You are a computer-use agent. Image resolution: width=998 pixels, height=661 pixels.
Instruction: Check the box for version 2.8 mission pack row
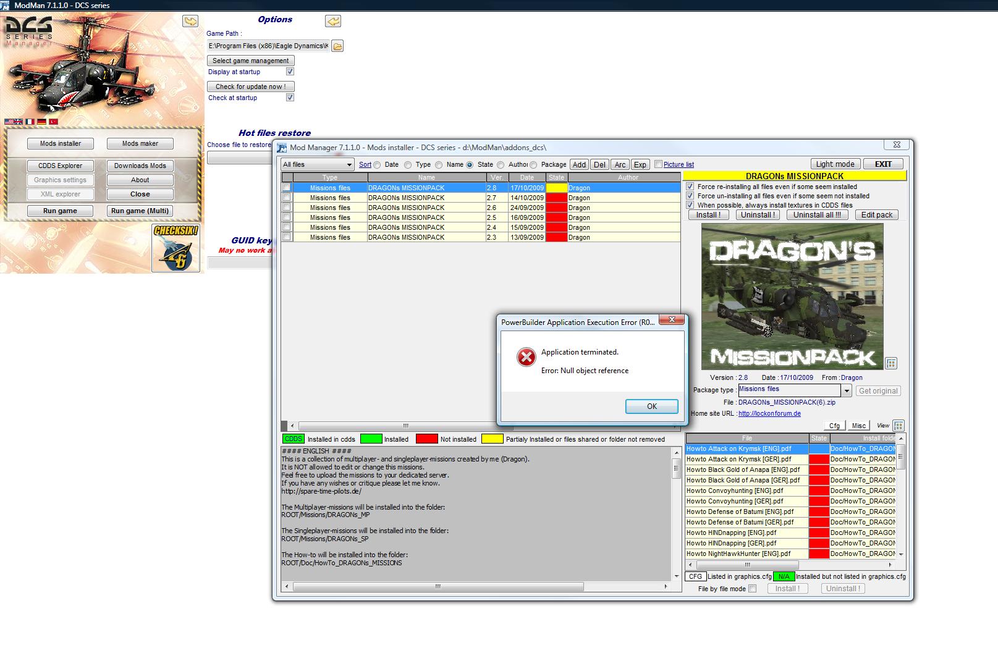286,187
